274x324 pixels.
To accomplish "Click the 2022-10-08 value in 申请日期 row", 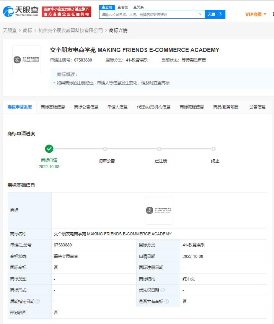I will point(193,256).
